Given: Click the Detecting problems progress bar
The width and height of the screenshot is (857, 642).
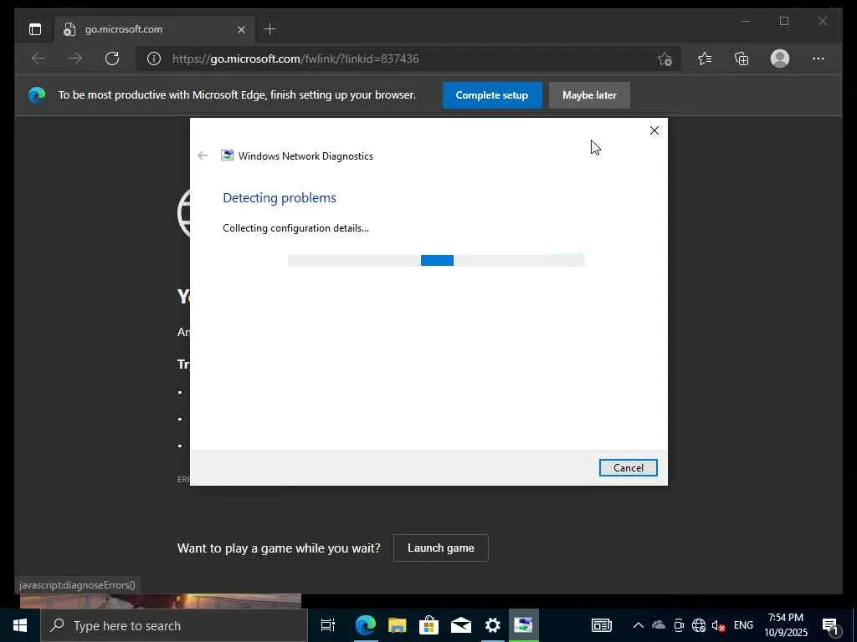Looking at the screenshot, I should pos(436,261).
